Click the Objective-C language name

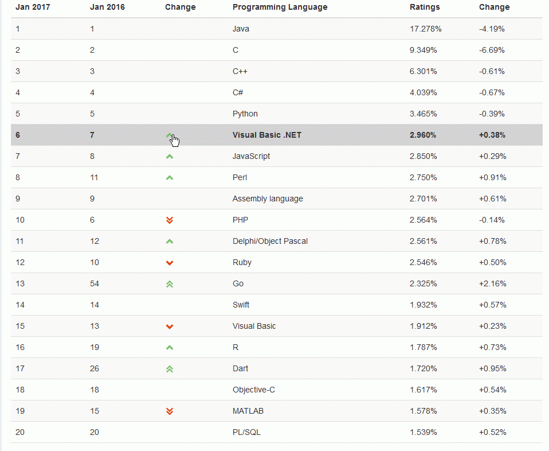coord(254,390)
